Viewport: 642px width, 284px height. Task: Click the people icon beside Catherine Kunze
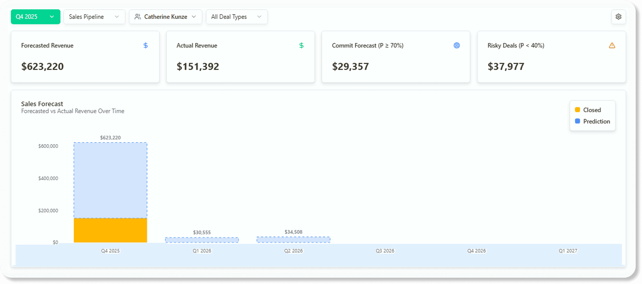pos(137,17)
